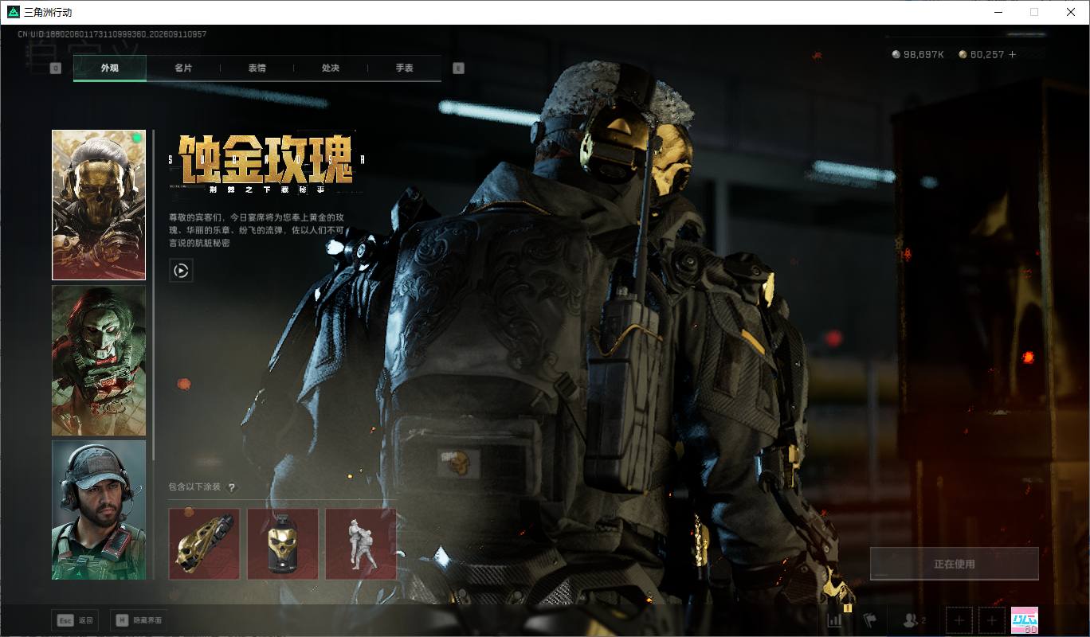1090x637 pixels.
Task: Open the 表情 tab
Action: pyautogui.click(x=257, y=68)
